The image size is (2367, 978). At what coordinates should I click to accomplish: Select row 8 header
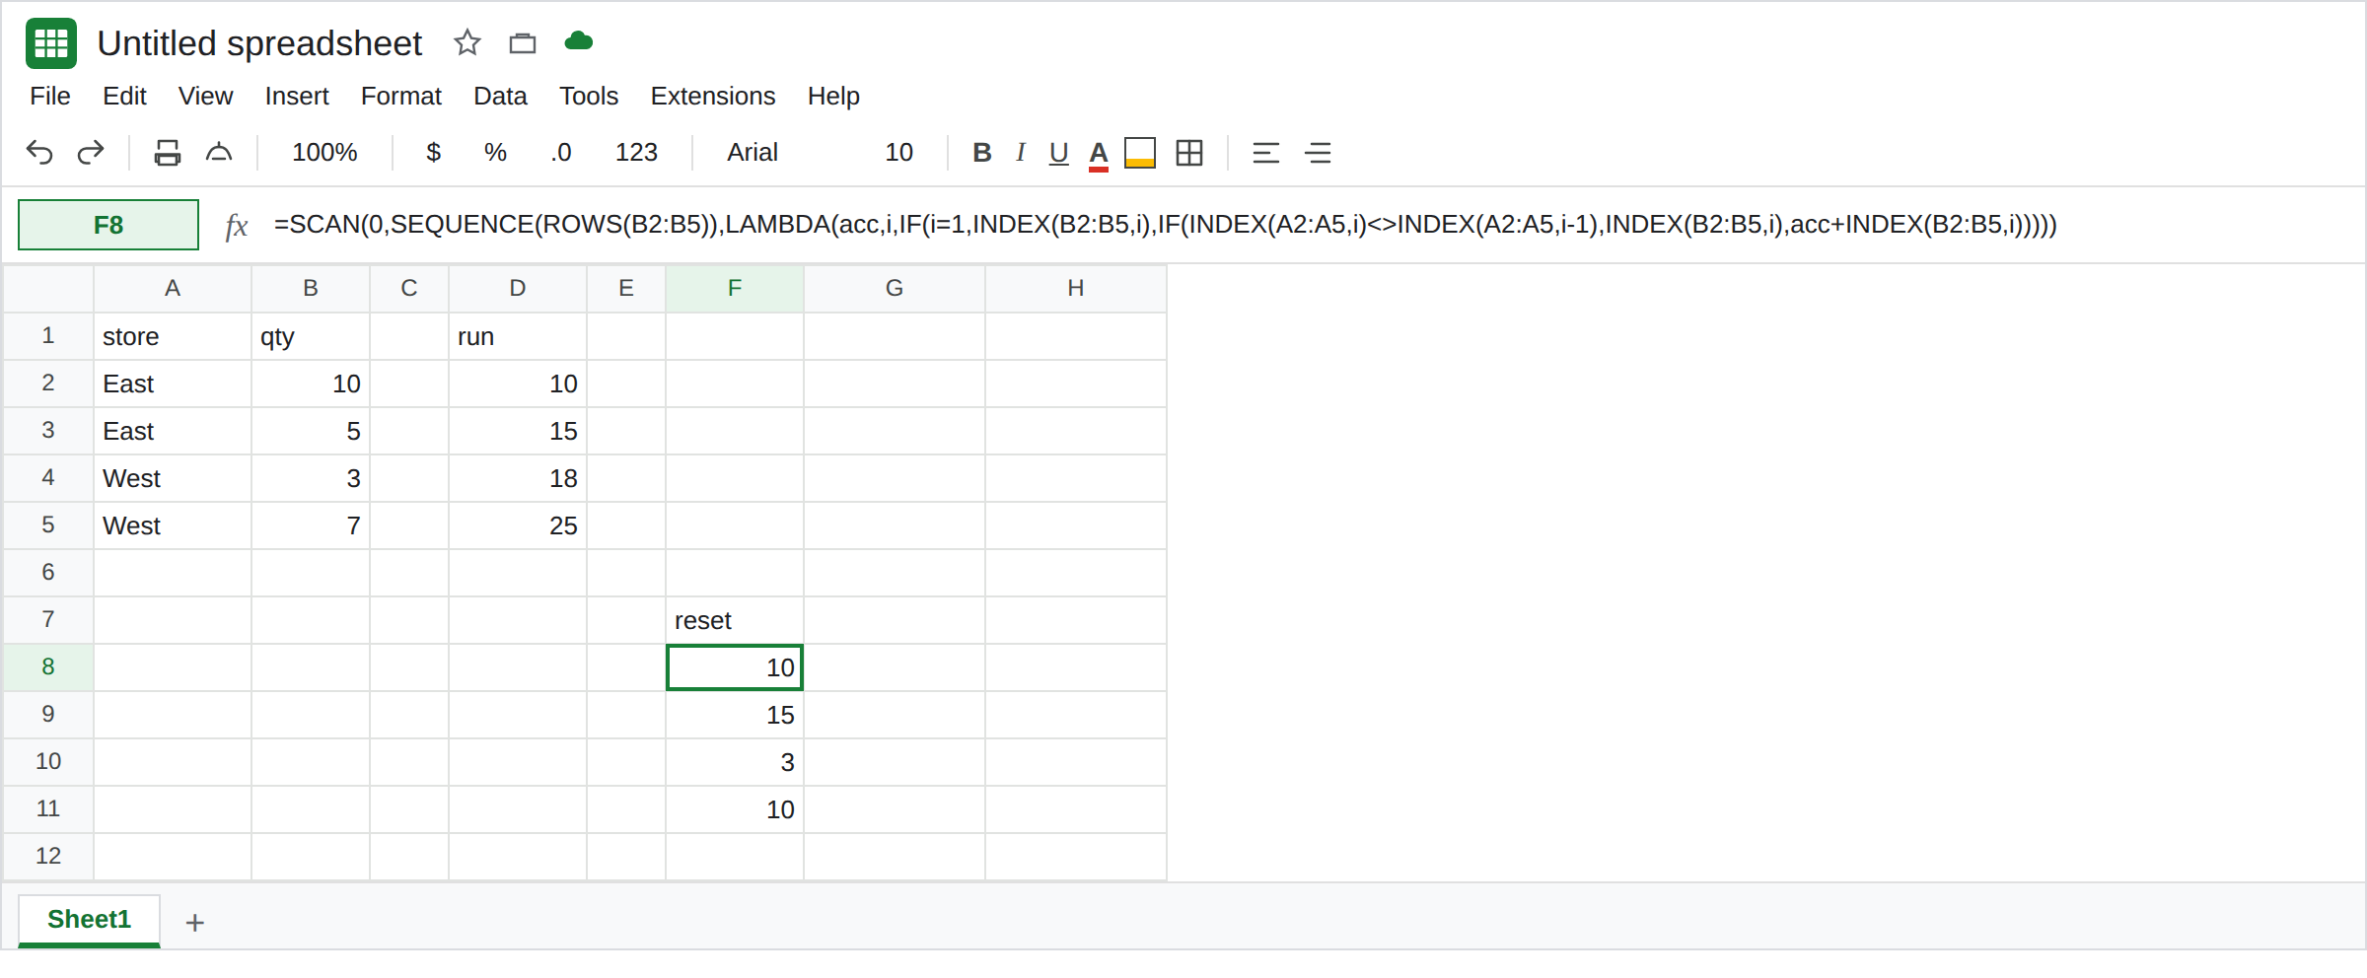[x=48, y=667]
